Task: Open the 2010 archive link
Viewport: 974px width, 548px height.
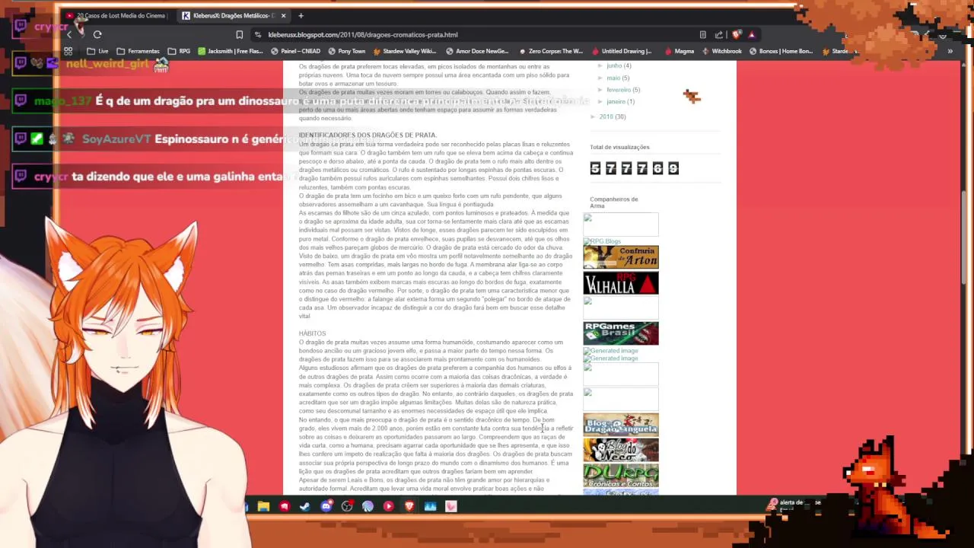Action: click(606, 116)
